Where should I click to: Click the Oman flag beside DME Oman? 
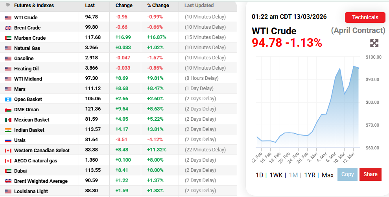pyautogui.click(x=8, y=109)
